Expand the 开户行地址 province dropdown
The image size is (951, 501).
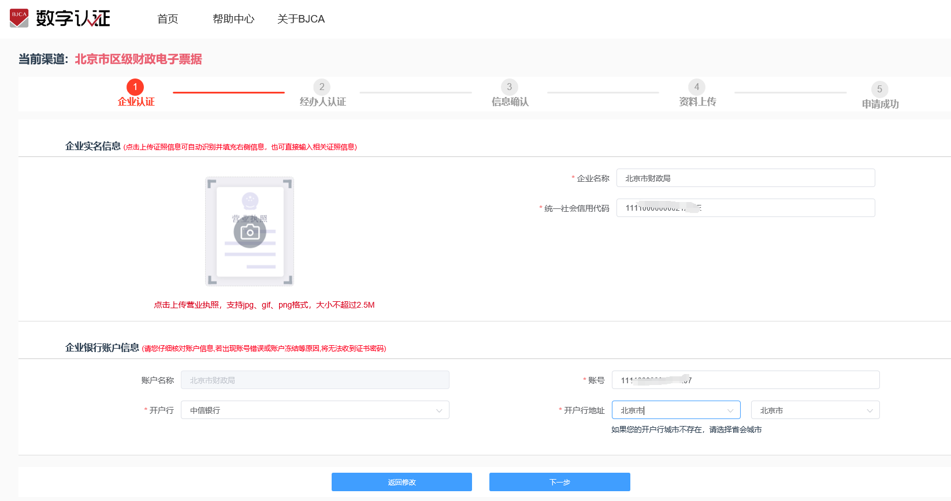click(675, 410)
